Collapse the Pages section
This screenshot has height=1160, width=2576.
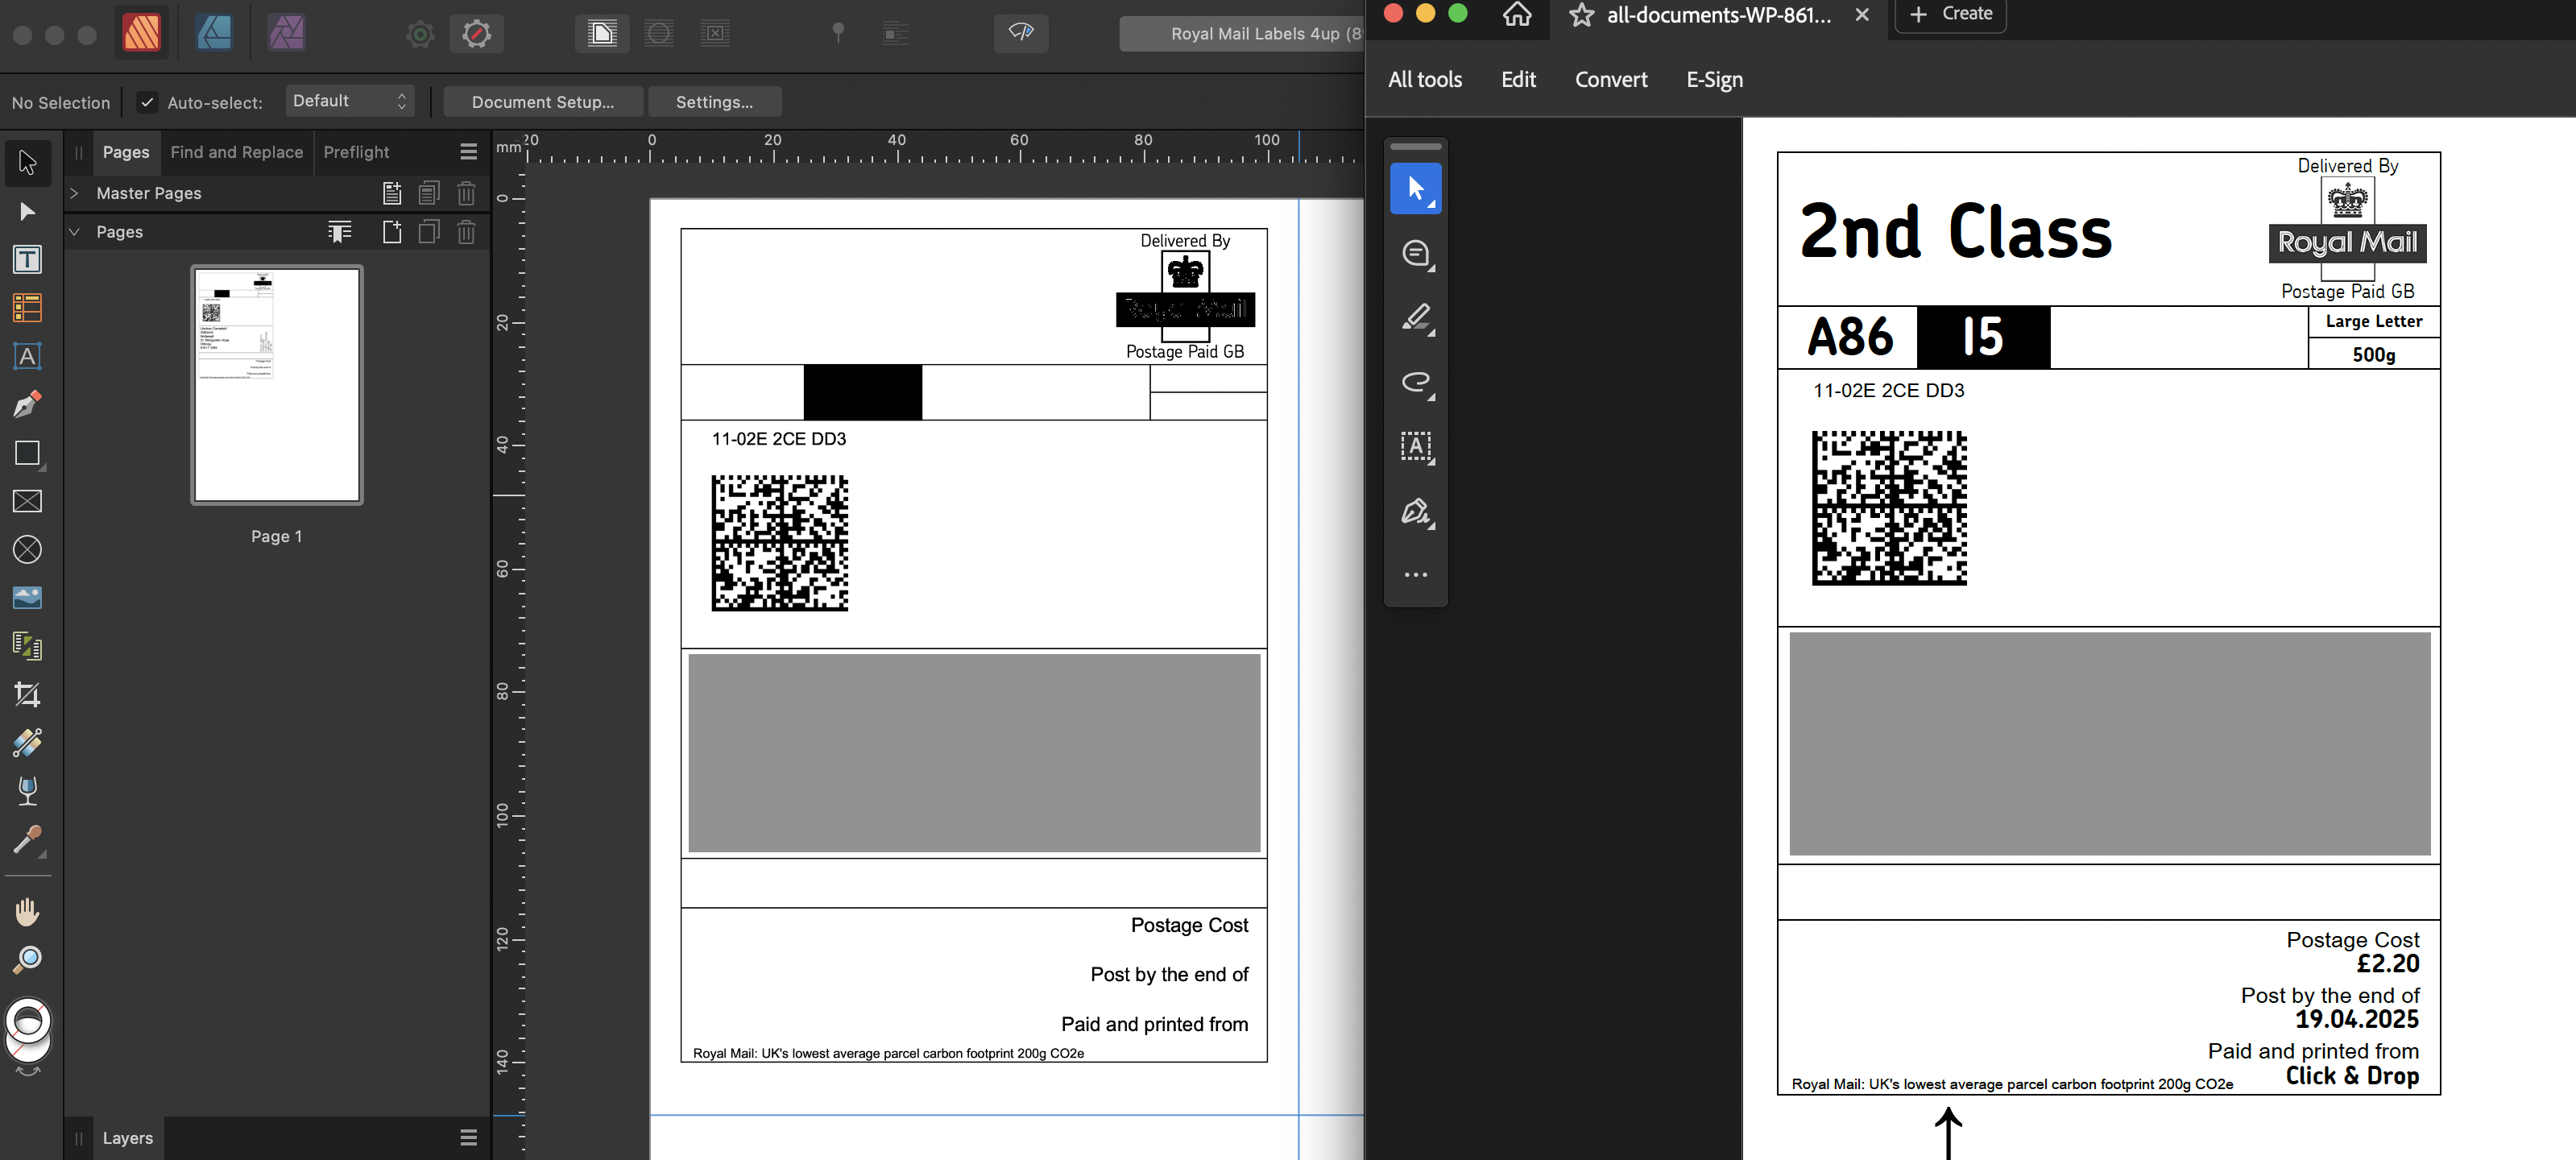click(x=74, y=232)
